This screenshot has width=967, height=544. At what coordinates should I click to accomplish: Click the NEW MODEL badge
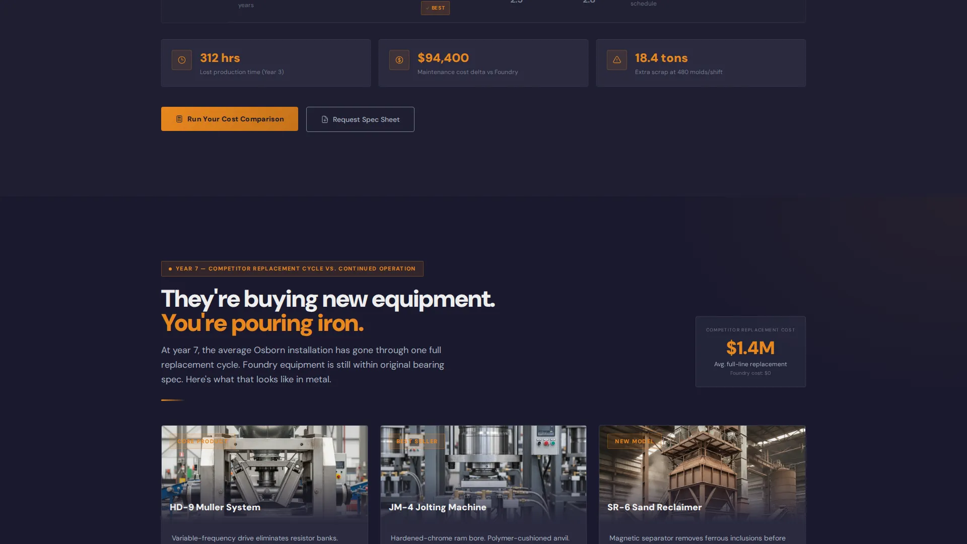pyautogui.click(x=634, y=441)
